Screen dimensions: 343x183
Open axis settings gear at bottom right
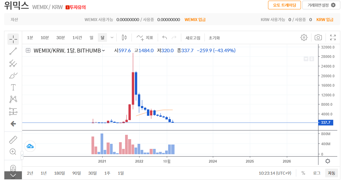pyautogui.click(x=328, y=161)
